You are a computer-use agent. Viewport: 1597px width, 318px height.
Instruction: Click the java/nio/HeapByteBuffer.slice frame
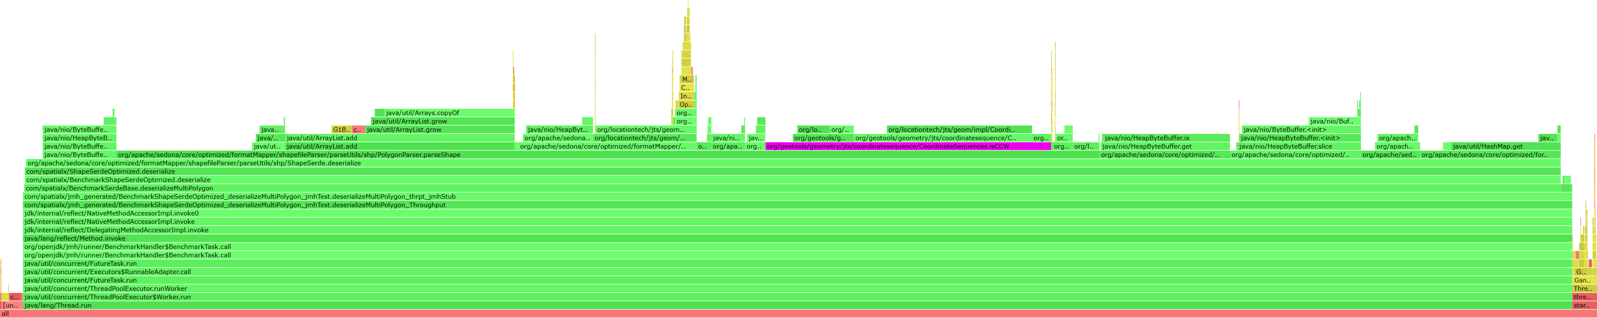[x=1299, y=146]
